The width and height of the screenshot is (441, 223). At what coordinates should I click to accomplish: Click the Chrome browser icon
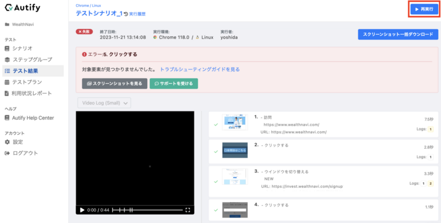pyautogui.click(x=155, y=37)
